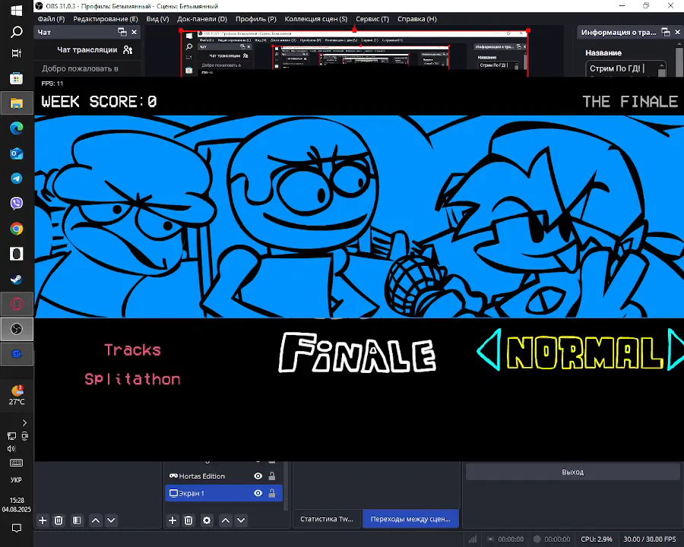
Task: Open Outlook from taskbar
Action: click(x=17, y=153)
